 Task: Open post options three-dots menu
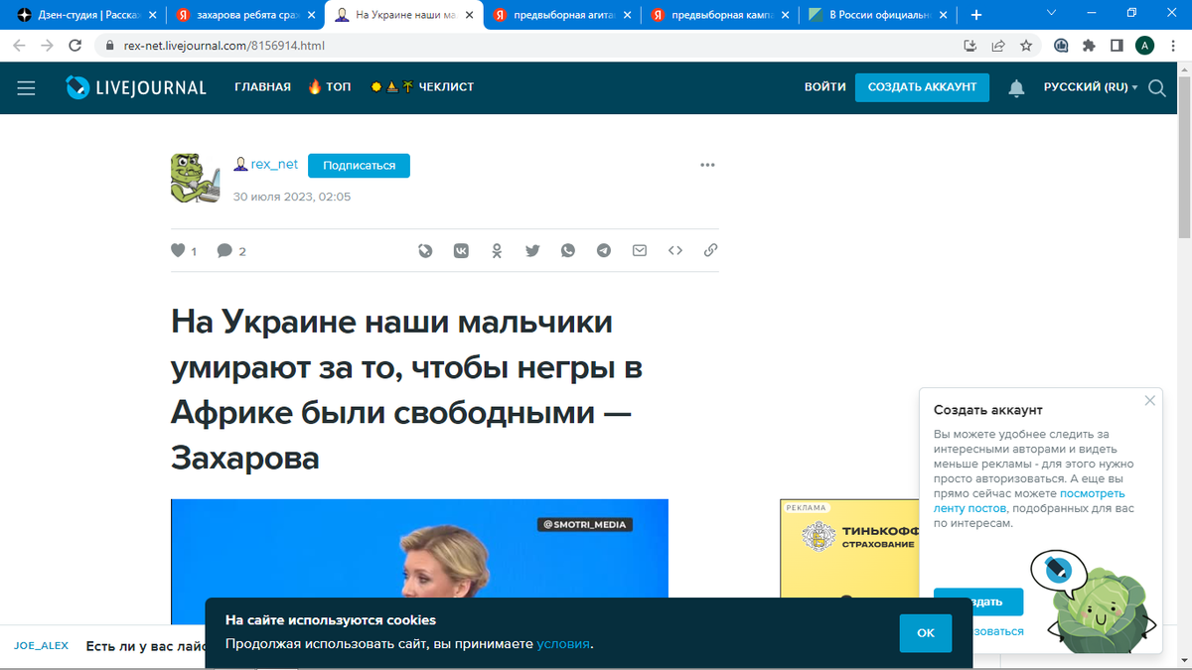tap(707, 166)
